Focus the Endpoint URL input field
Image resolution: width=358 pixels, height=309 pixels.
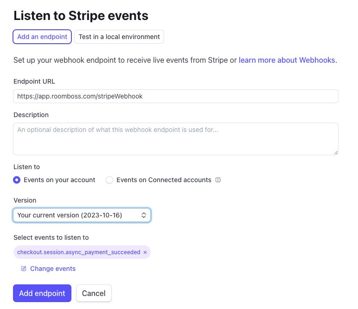click(x=176, y=96)
